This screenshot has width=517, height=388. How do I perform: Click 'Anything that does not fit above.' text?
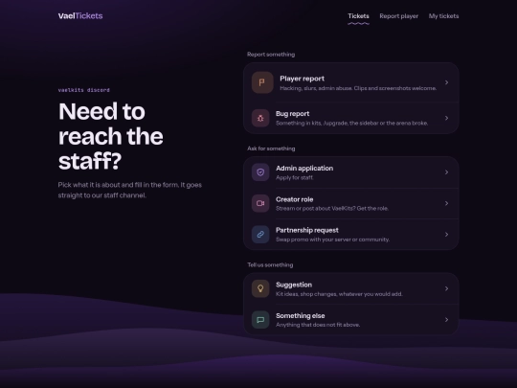click(318, 325)
